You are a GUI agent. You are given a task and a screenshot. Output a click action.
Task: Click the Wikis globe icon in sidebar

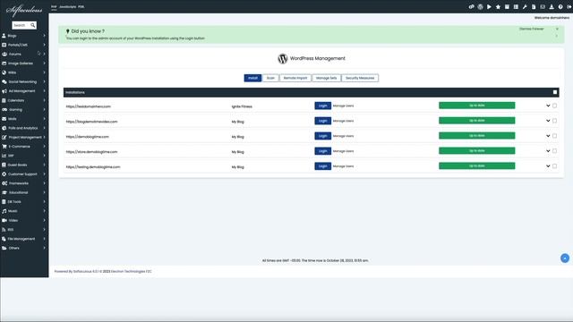tap(4, 72)
